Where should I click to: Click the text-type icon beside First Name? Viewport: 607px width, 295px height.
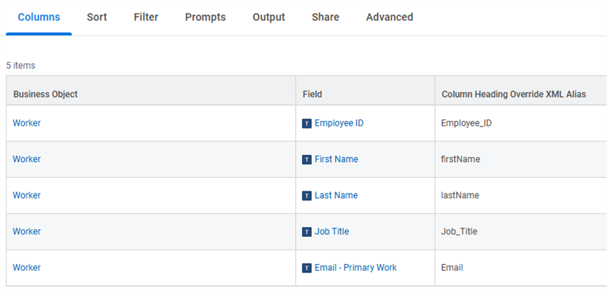(x=307, y=160)
